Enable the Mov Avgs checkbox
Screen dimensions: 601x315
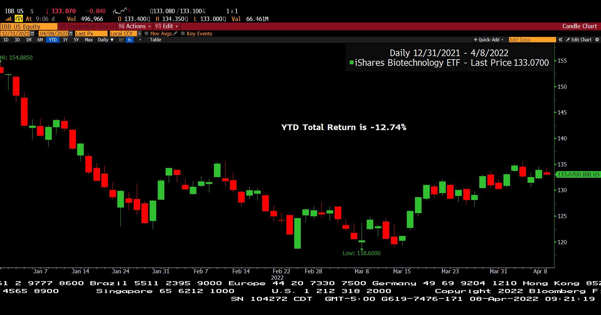point(146,34)
